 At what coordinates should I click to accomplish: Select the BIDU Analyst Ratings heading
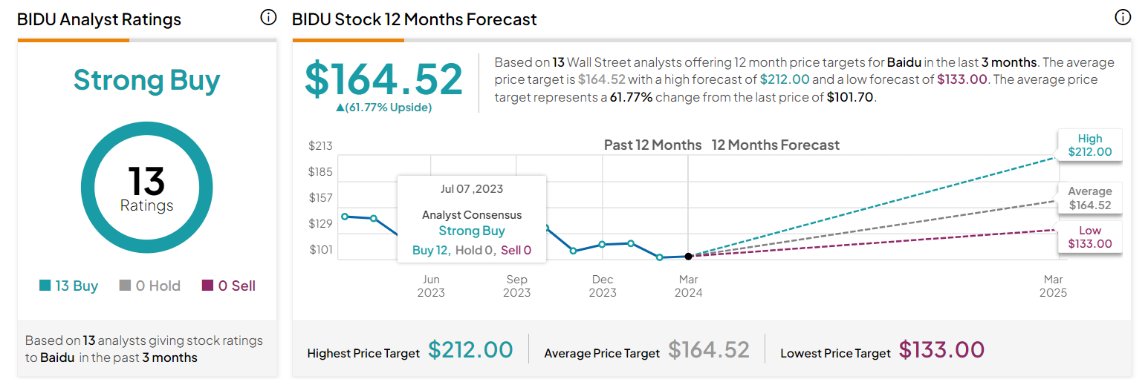click(99, 20)
